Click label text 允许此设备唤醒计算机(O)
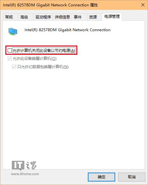This screenshot has height=185, width=148. (35, 59)
